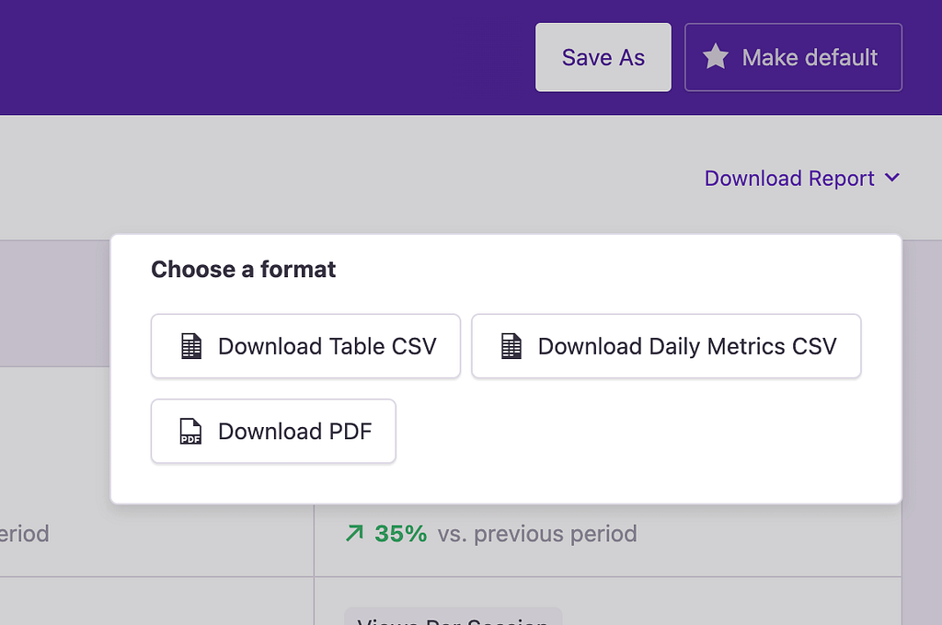942x625 pixels.
Task: Click the Save As button
Action: (603, 57)
